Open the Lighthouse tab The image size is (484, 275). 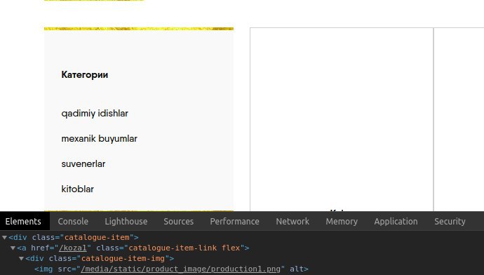[x=126, y=221]
